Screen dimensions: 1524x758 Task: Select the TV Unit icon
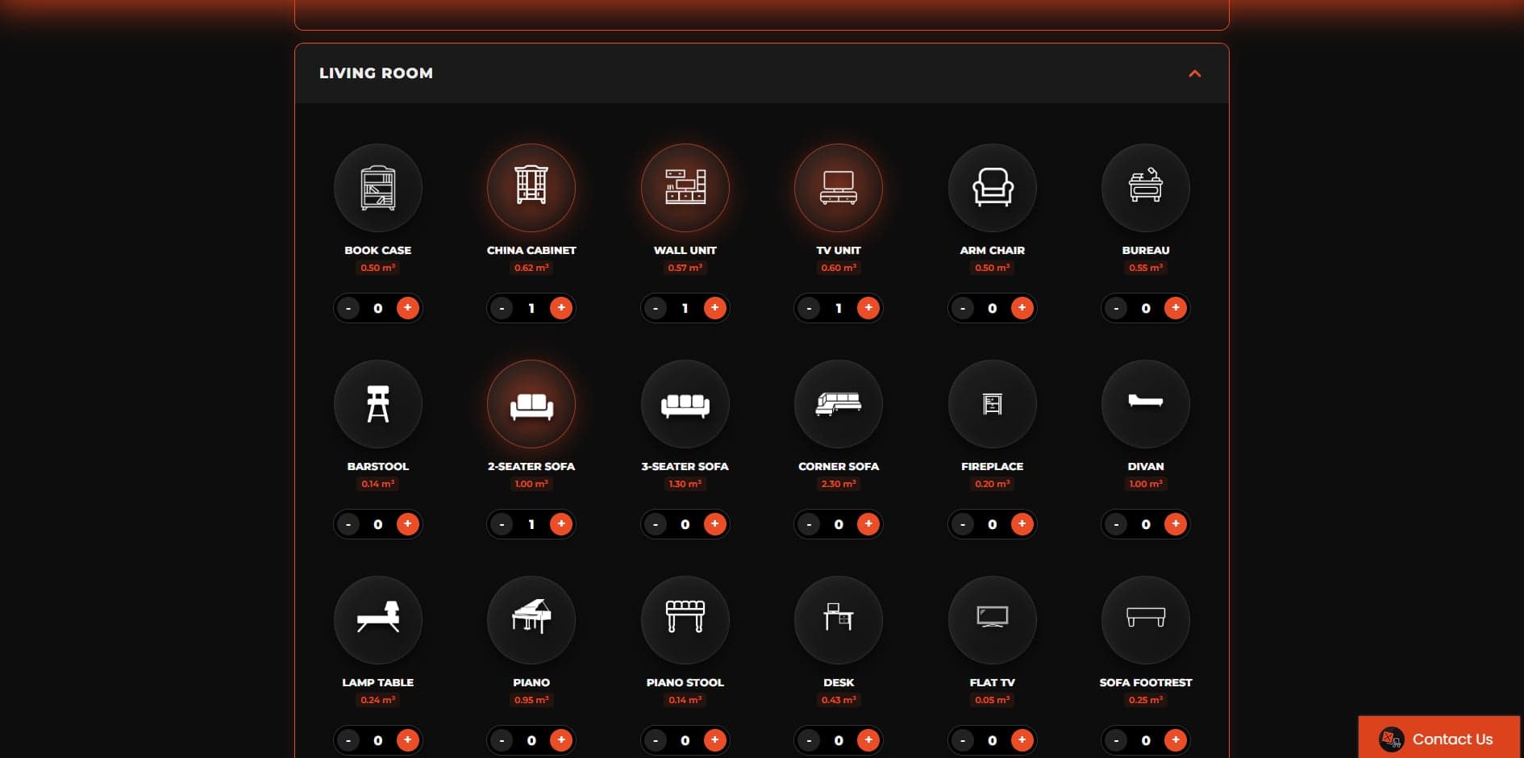click(839, 188)
